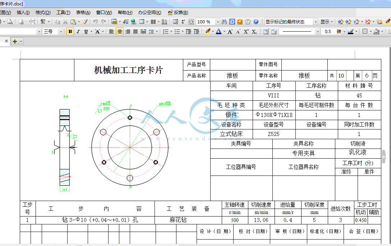Click the cell containing Z525

click(274, 134)
